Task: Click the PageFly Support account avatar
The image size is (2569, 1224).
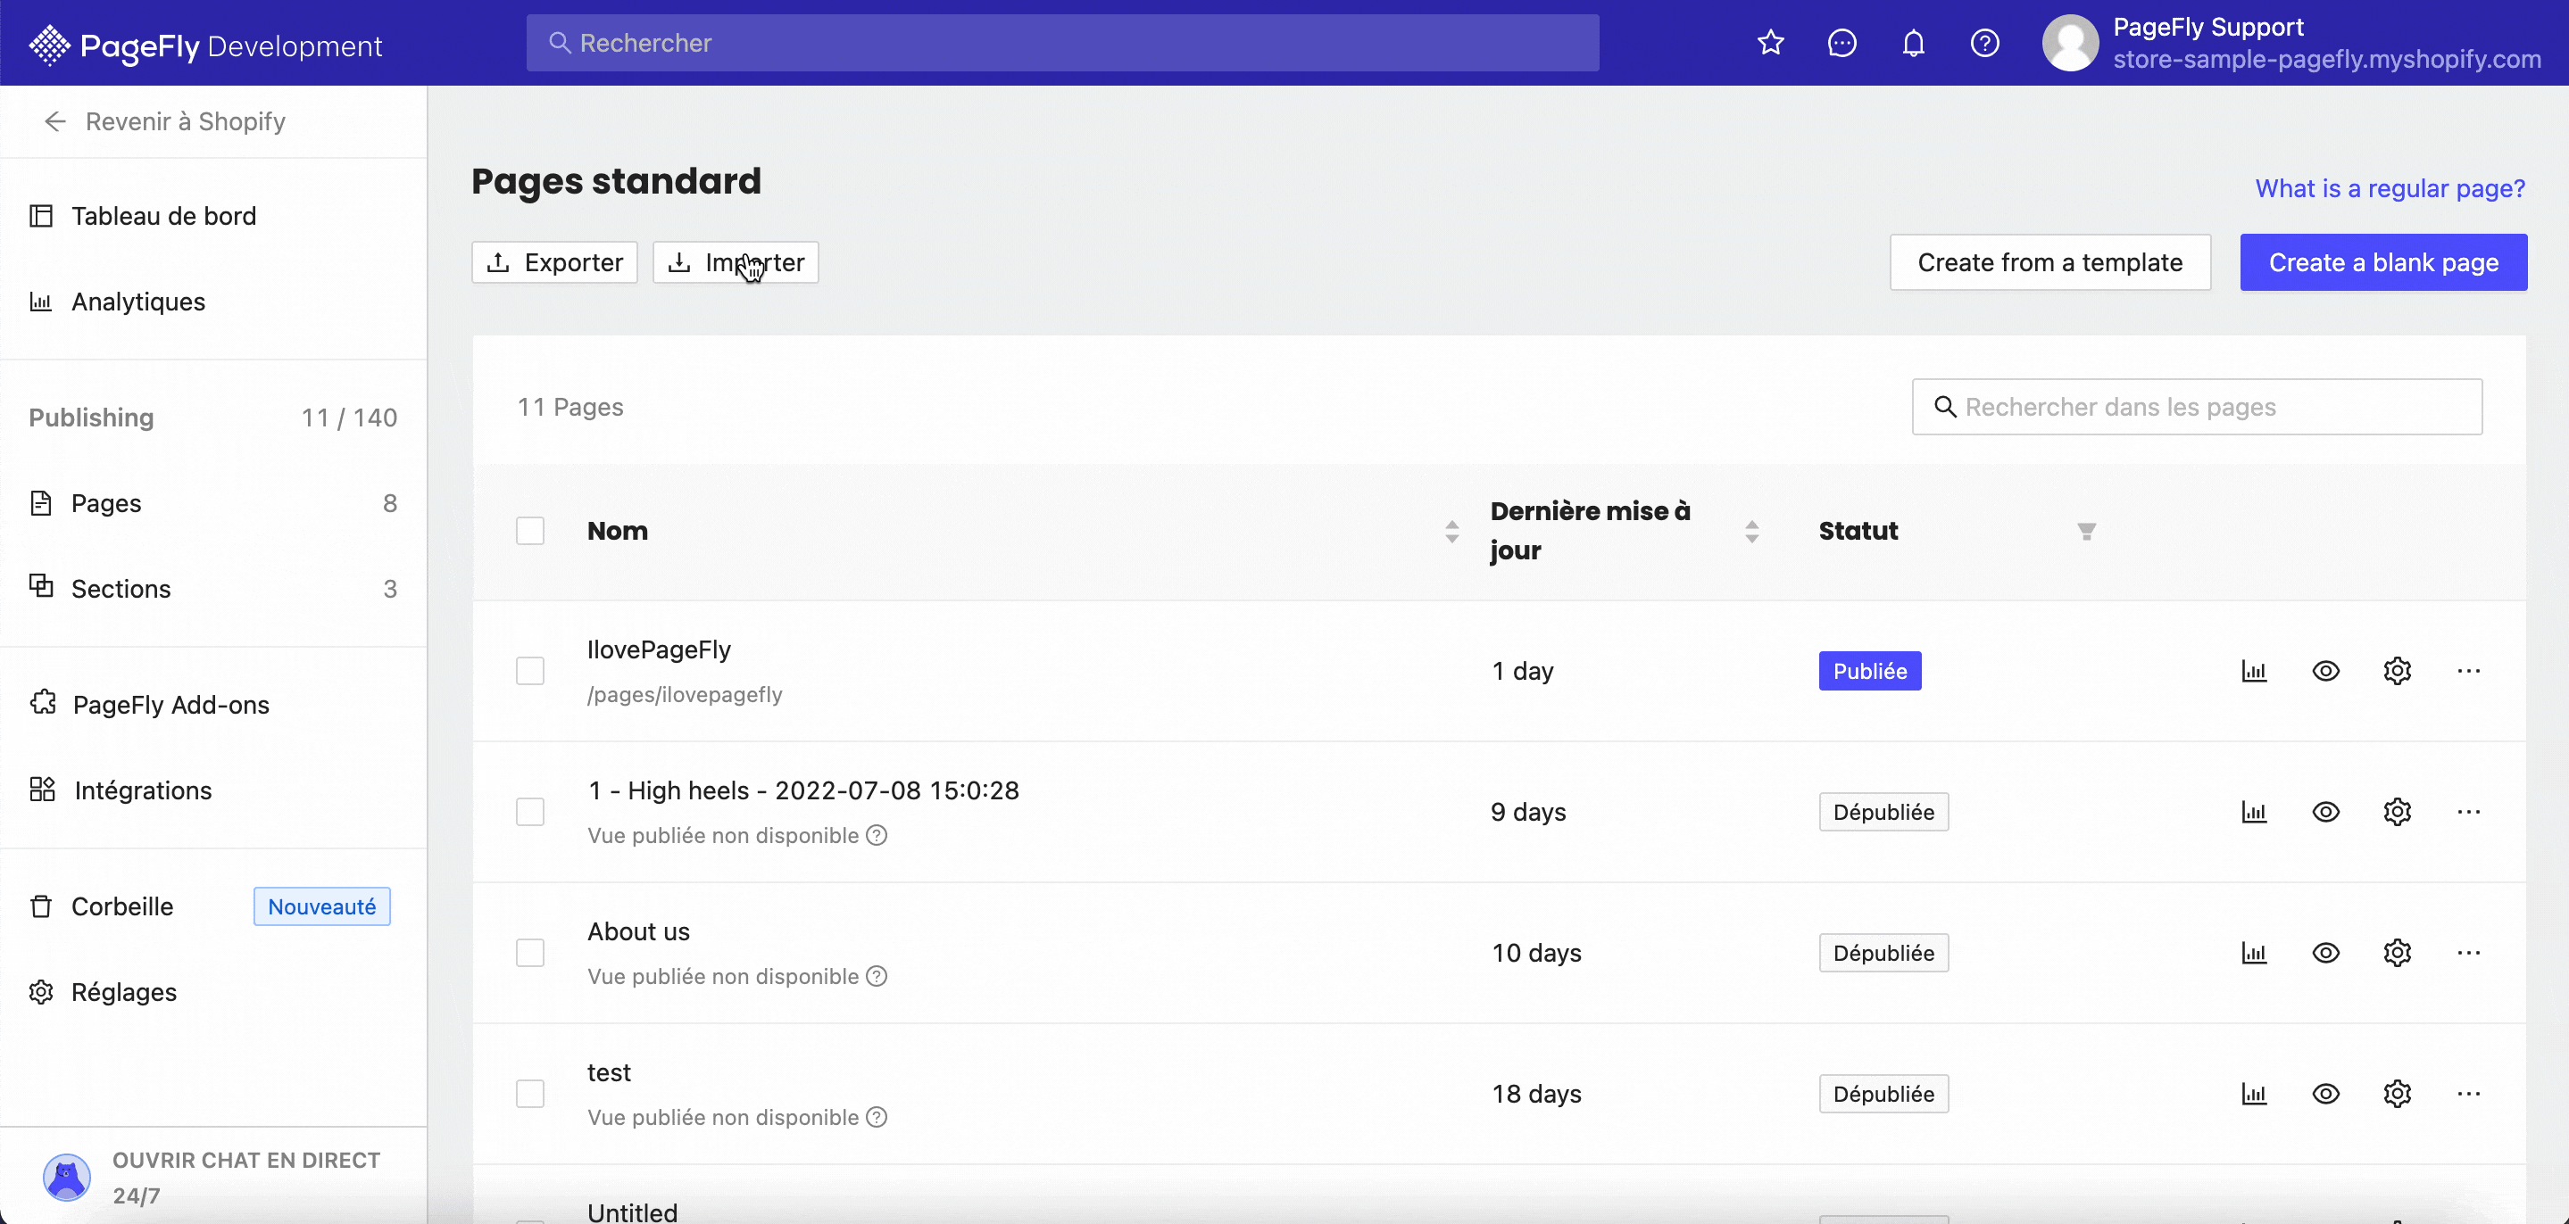Action: tap(2070, 43)
